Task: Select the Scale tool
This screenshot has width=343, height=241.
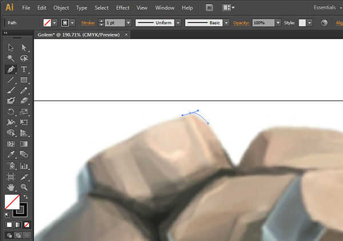Action: coord(23,112)
